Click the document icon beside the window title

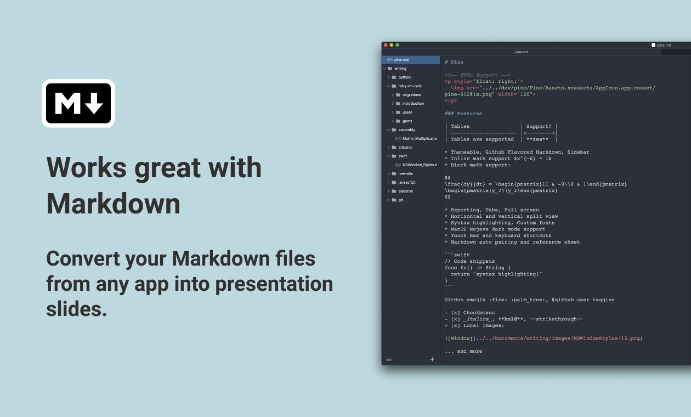pos(653,45)
